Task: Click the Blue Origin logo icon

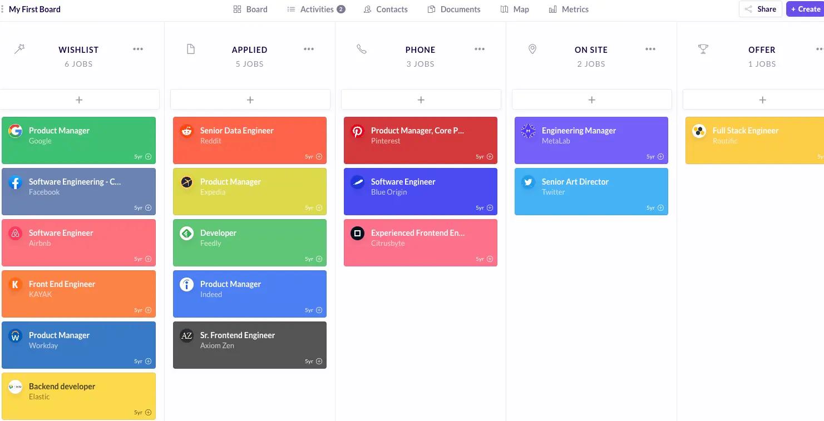Action: click(357, 182)
